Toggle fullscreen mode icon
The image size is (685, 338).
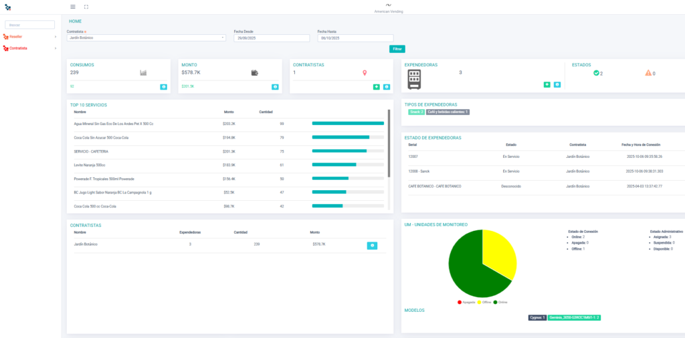(x=86, y=7)
